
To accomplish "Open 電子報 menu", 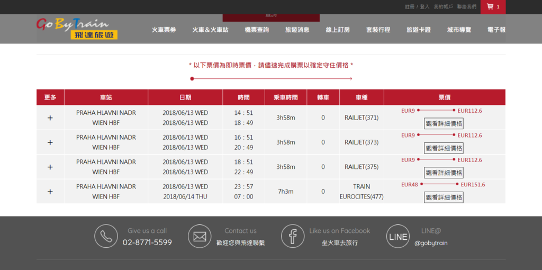I will point(496,30).
